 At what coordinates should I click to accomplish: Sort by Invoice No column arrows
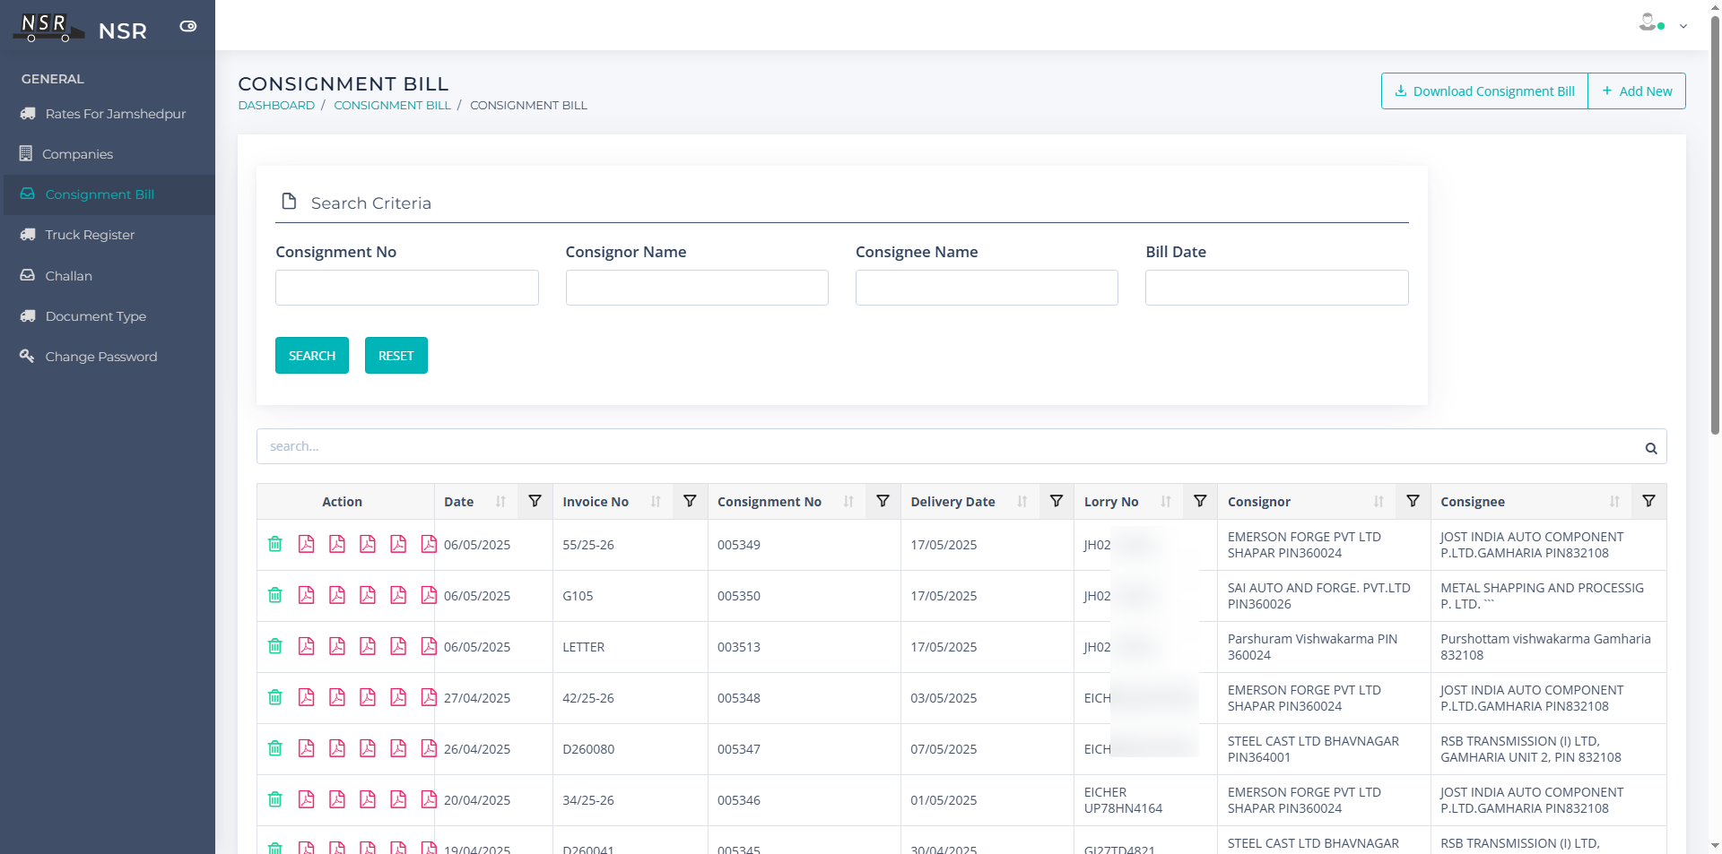pyautogui.click(x=656, y=502)
